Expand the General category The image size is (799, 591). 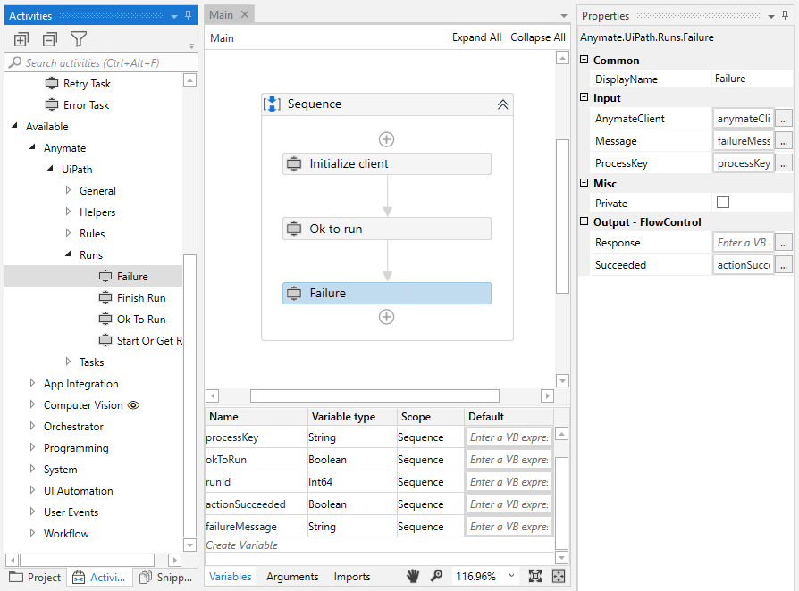click(68, 190)
